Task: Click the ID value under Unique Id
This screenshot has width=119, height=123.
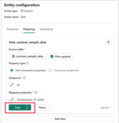Action: tap(18, 85)
